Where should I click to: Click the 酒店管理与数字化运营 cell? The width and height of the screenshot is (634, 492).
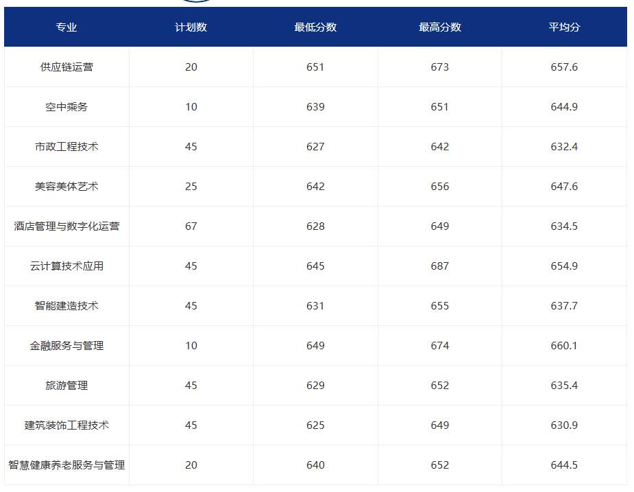pyautogui.click(x=66, y=226)
